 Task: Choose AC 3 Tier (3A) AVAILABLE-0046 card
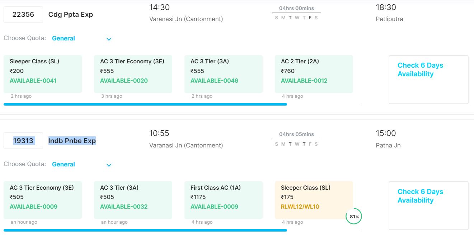click(224, 74)
